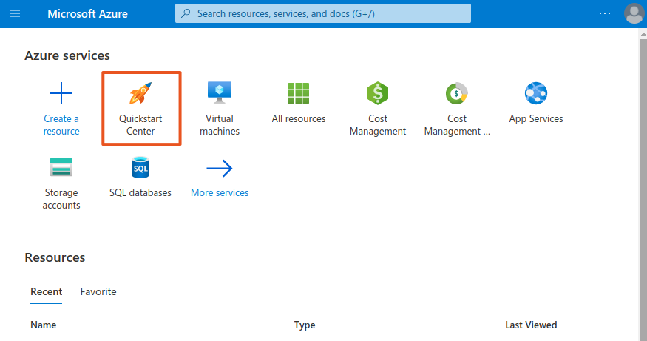Click the Name column header
This screenshot has width=647, height=341.
pyautogui.click(x=44, y=325)
